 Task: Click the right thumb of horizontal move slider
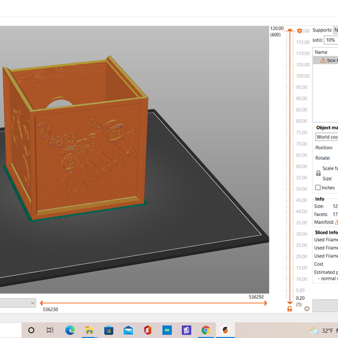coord(265,303)
